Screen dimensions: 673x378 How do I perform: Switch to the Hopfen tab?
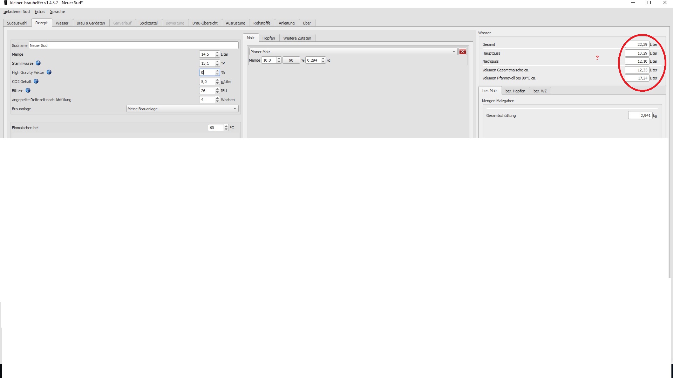pyautogui.click(x=268, y=38)
